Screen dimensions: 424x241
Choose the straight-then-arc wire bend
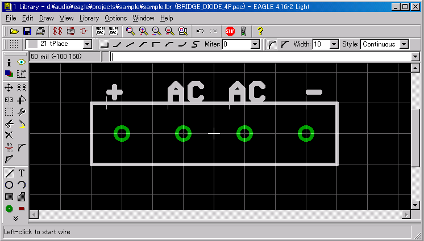tap(182, 44)
